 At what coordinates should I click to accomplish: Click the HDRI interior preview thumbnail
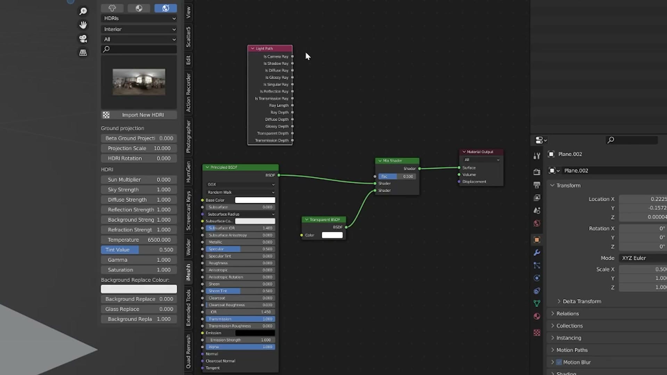click(139, 82)
